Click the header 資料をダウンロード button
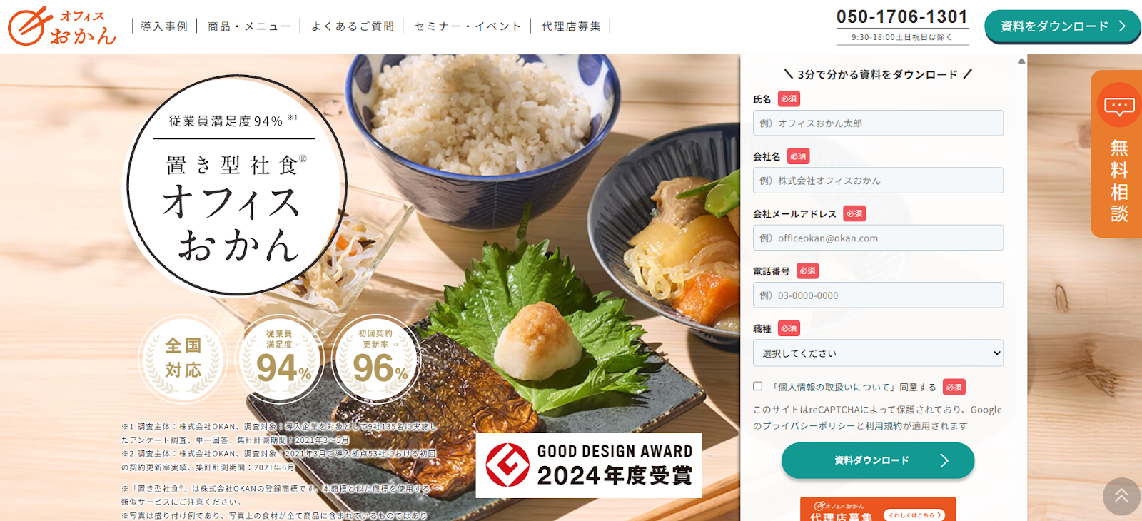Screen dimensions: 1142x521 [x=1062, y=26]
